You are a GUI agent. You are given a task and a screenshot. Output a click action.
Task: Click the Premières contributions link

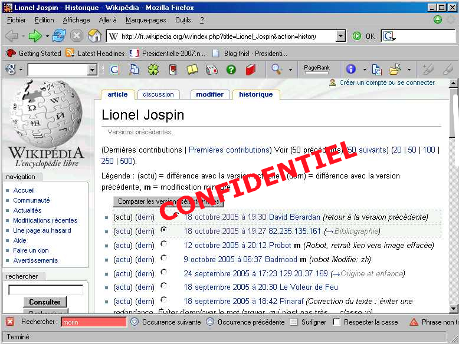[229, 150]
